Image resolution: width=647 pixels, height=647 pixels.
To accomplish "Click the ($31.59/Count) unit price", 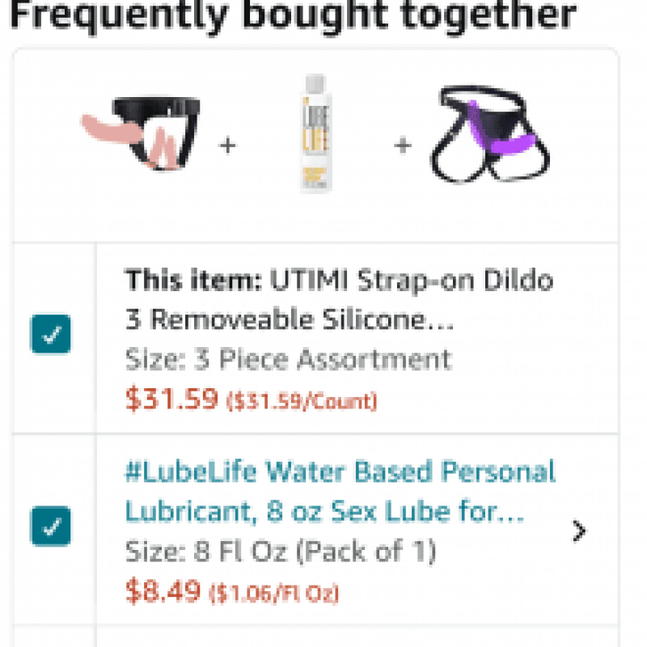I will coord(301,401).
